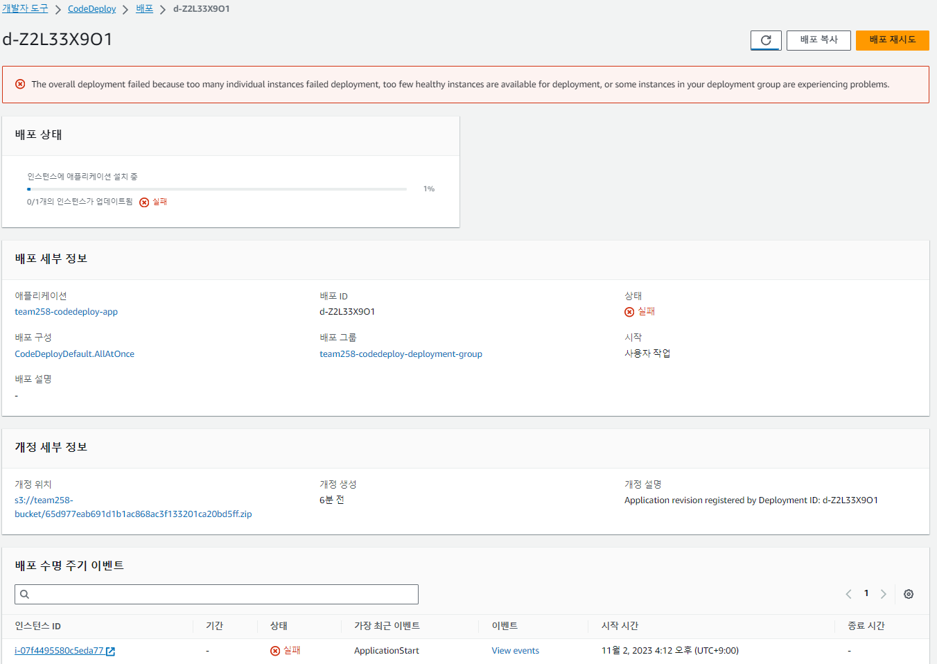This screenshot has height=664, width=937.
Task: Click the search magnifier in events filter
Action: click(24, 594)
